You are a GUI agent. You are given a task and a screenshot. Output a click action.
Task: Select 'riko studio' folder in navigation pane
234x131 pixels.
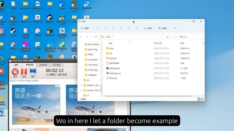point(91,60)
